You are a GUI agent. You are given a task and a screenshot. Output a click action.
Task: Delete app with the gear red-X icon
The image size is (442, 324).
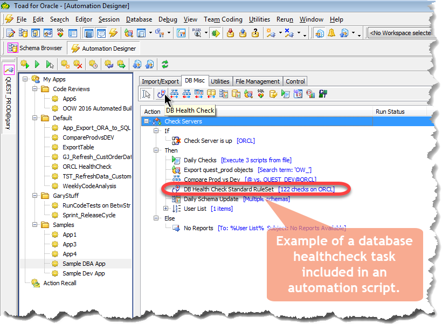(x=78, y=64)
